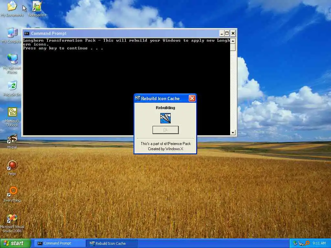Close the Rebuild Icon Cache dialog
The width and height of the screenshot is (331, 248).
pos(192,98)
